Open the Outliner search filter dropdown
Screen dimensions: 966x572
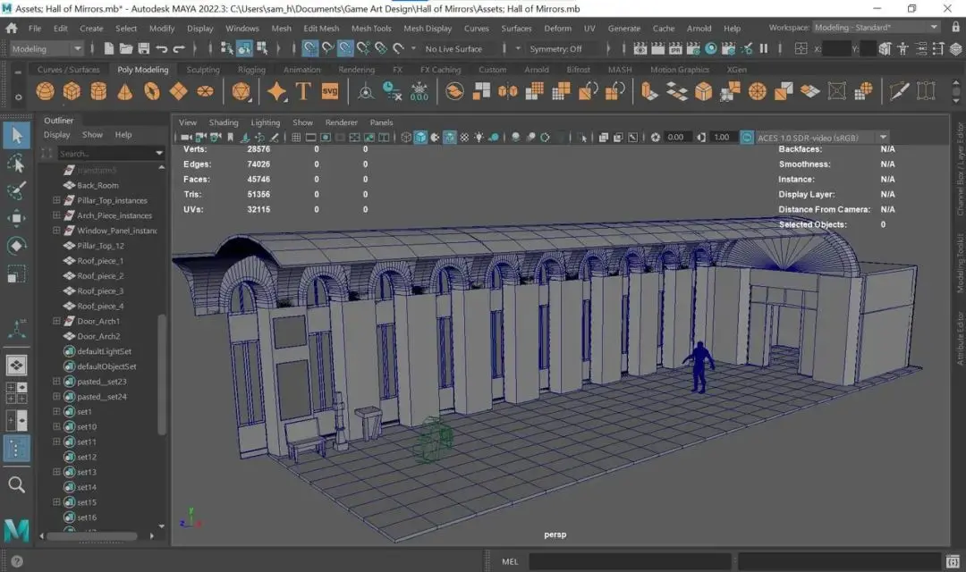pos(159,154)
